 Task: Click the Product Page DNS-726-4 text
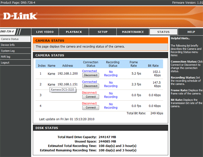(x=18, y=2)
